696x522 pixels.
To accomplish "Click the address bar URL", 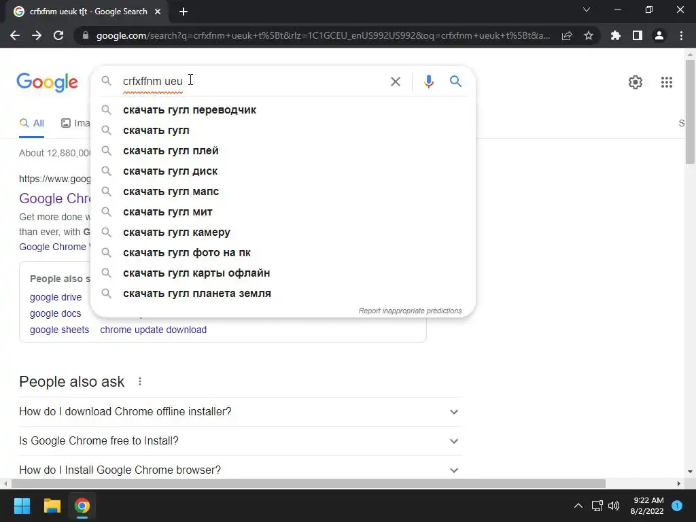I will coord(323,35).
